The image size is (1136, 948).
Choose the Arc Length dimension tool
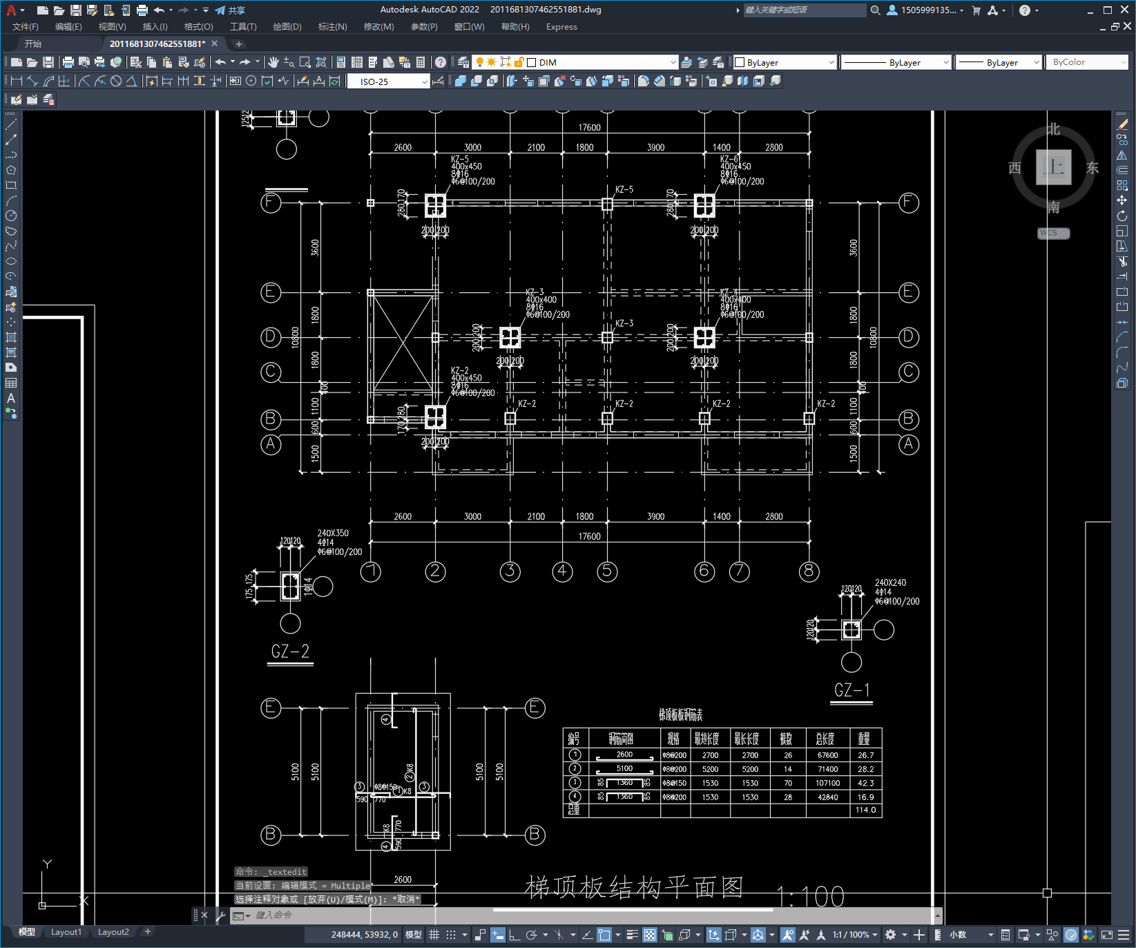(x=48, y=81)
